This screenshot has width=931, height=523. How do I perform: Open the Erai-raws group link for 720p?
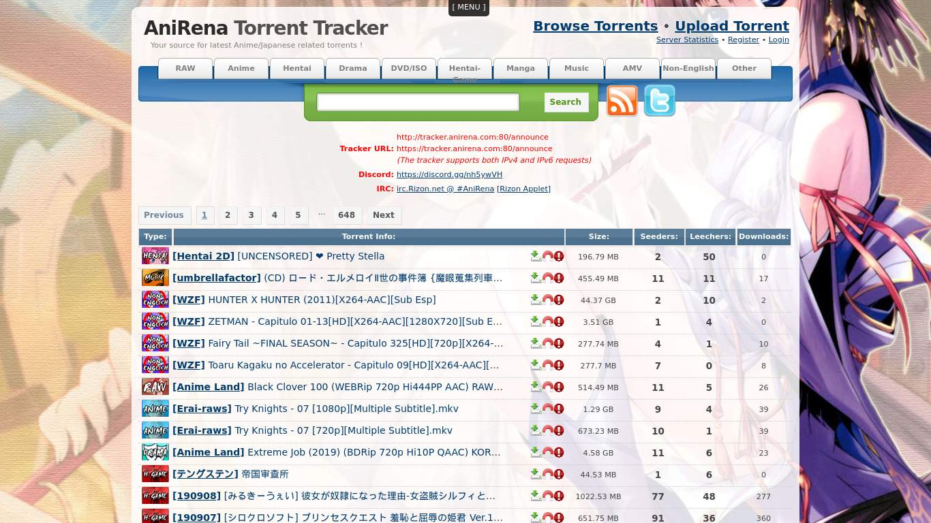click(x=202, y=430)
